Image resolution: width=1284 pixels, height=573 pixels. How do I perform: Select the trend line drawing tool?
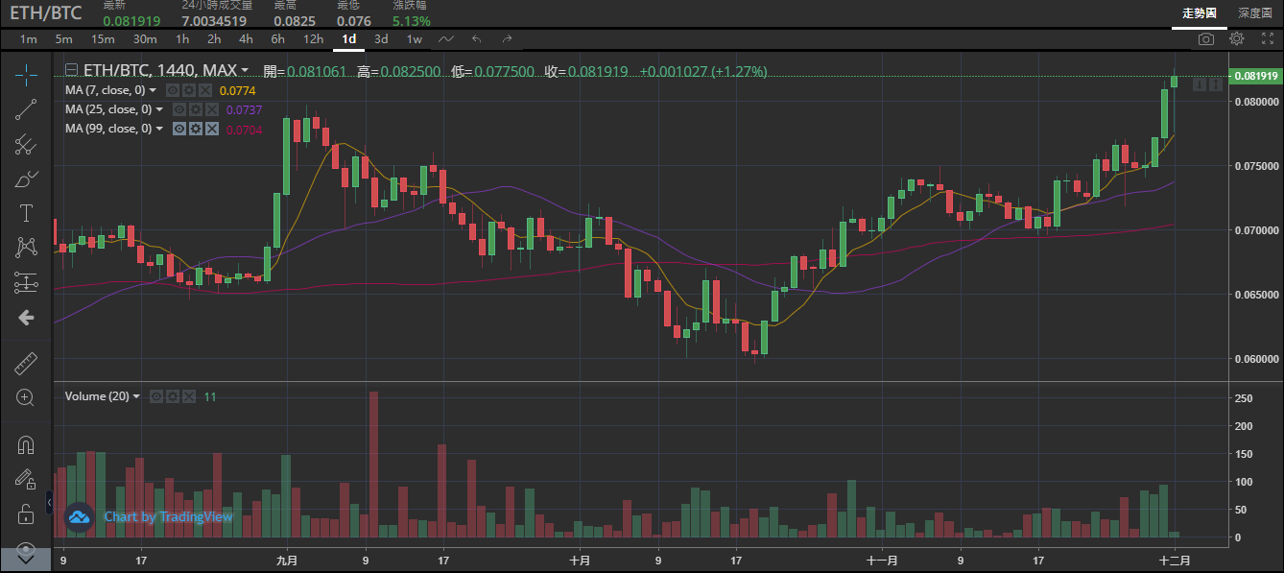coord(26,108)
